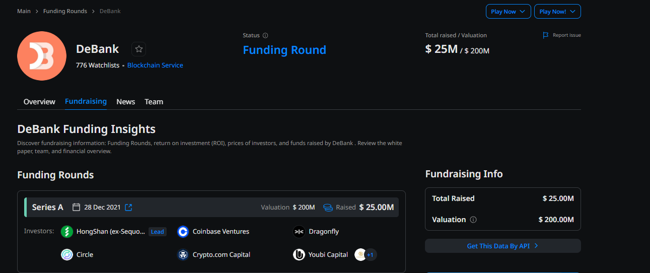Click the Dragonfly investor logo

click(x=299, y=232)
